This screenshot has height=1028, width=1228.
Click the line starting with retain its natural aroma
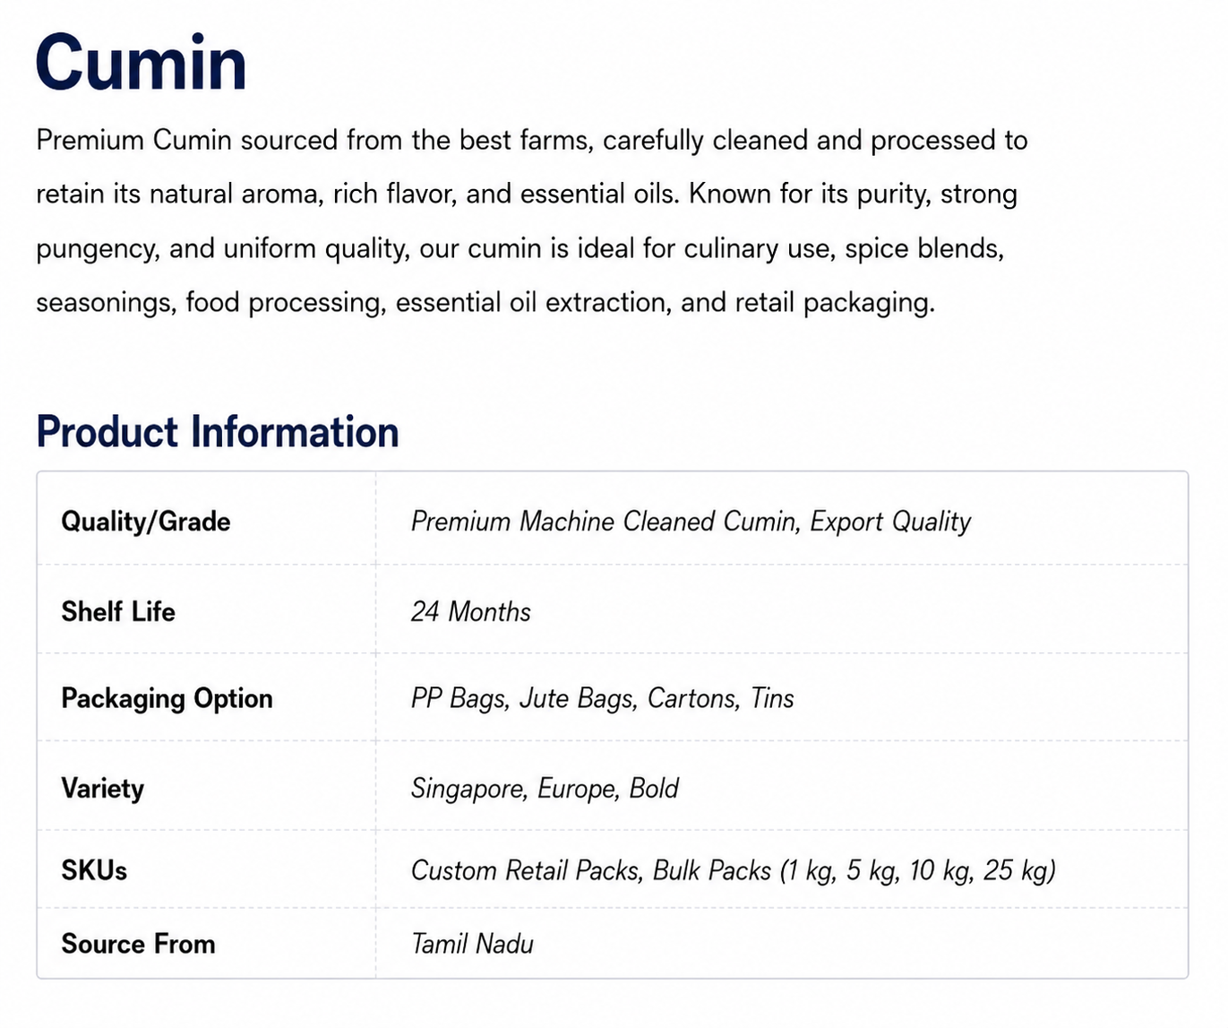click(527, 194)
